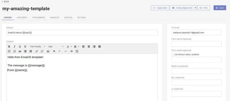
Task: Remove link with the unlink icon
Action: pyautogui.click(x=42, y=51)
